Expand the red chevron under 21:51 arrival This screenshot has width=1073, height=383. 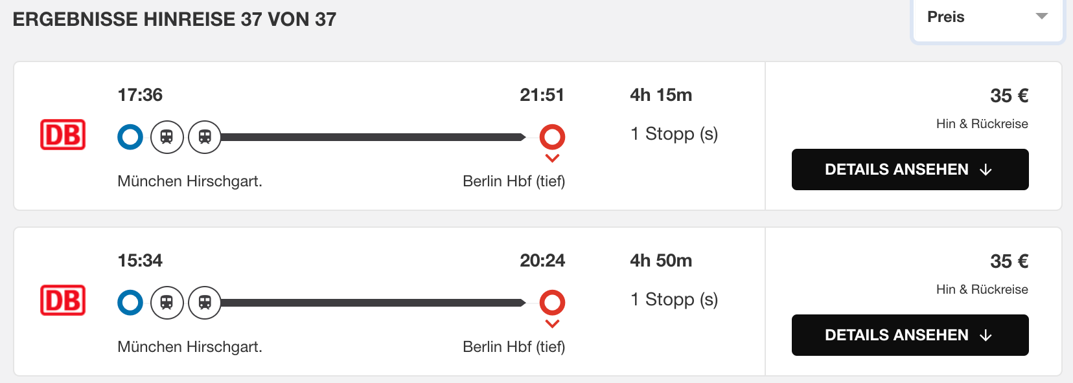point(552,158)
